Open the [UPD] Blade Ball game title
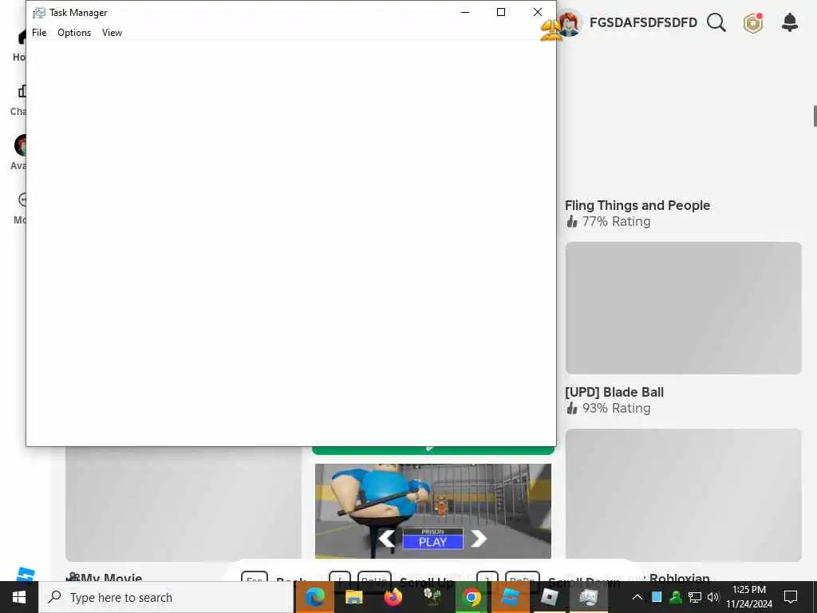This screenshot has width=817, height=613. click(x=614, y=392)
